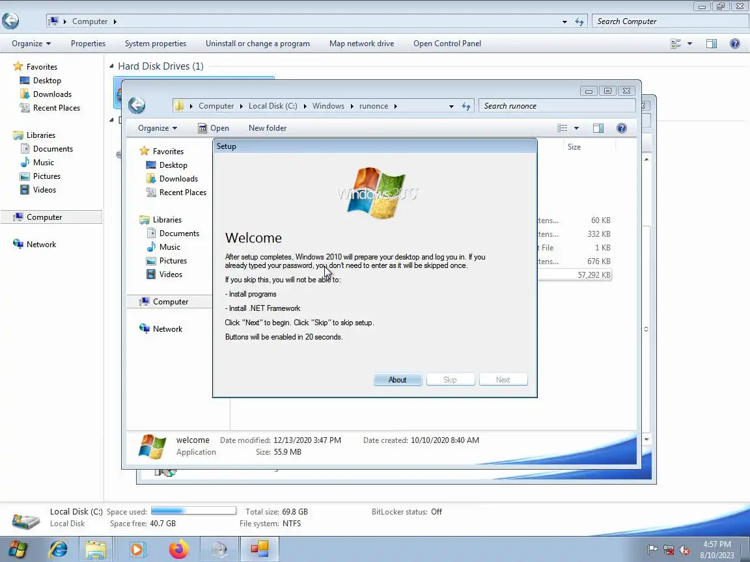
Task: Collapse the Hard Disk Drives group
Action: click(111, 66)
